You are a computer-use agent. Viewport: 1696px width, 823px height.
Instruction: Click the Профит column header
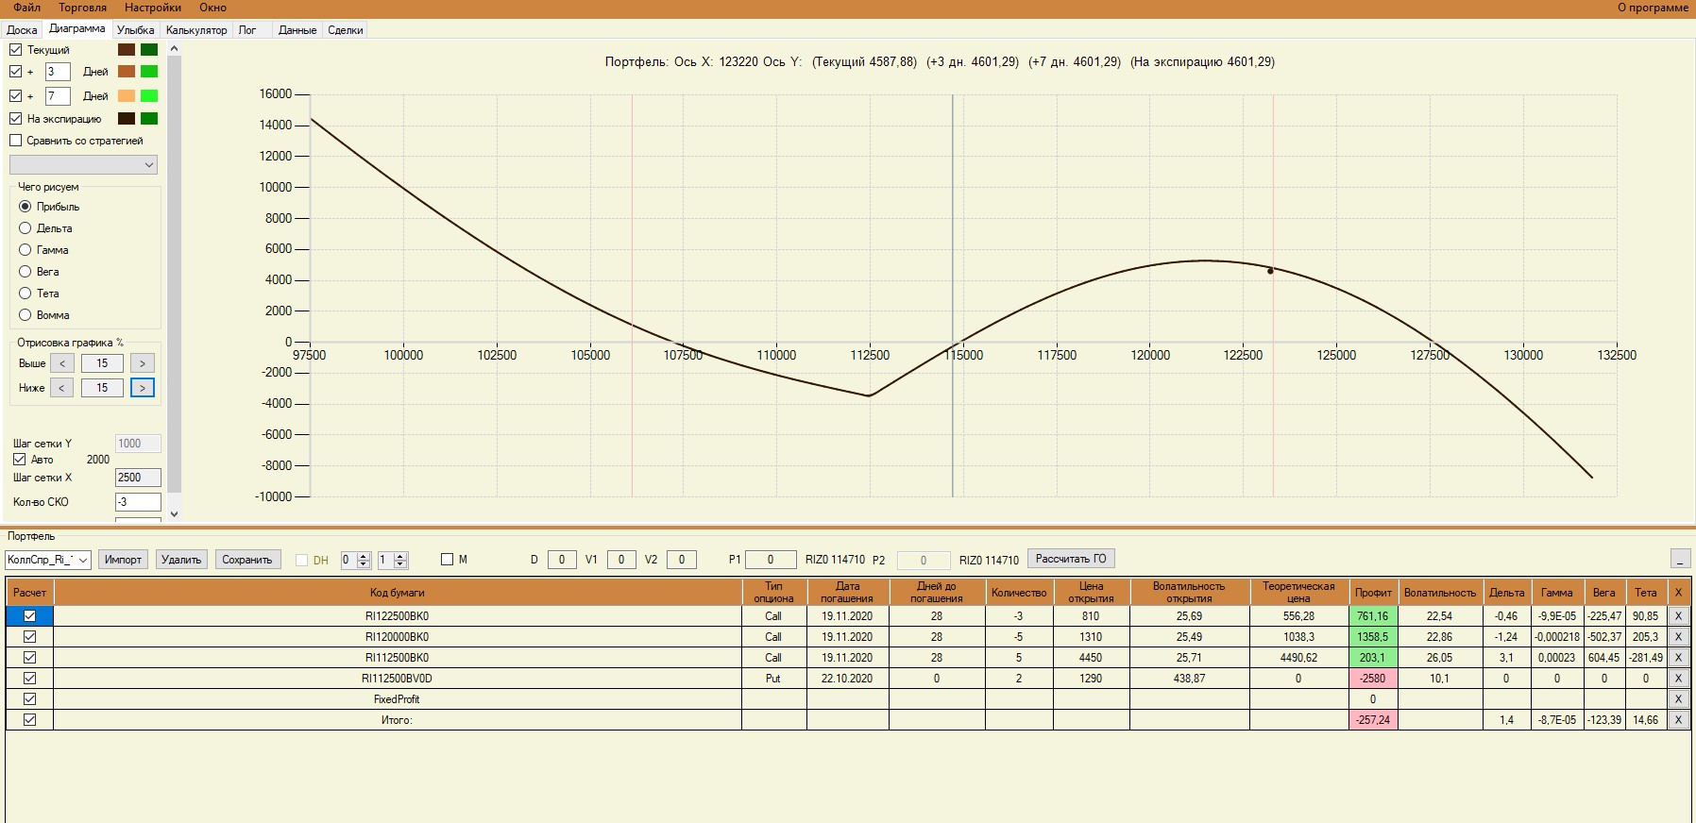[x=1373, y=593]
